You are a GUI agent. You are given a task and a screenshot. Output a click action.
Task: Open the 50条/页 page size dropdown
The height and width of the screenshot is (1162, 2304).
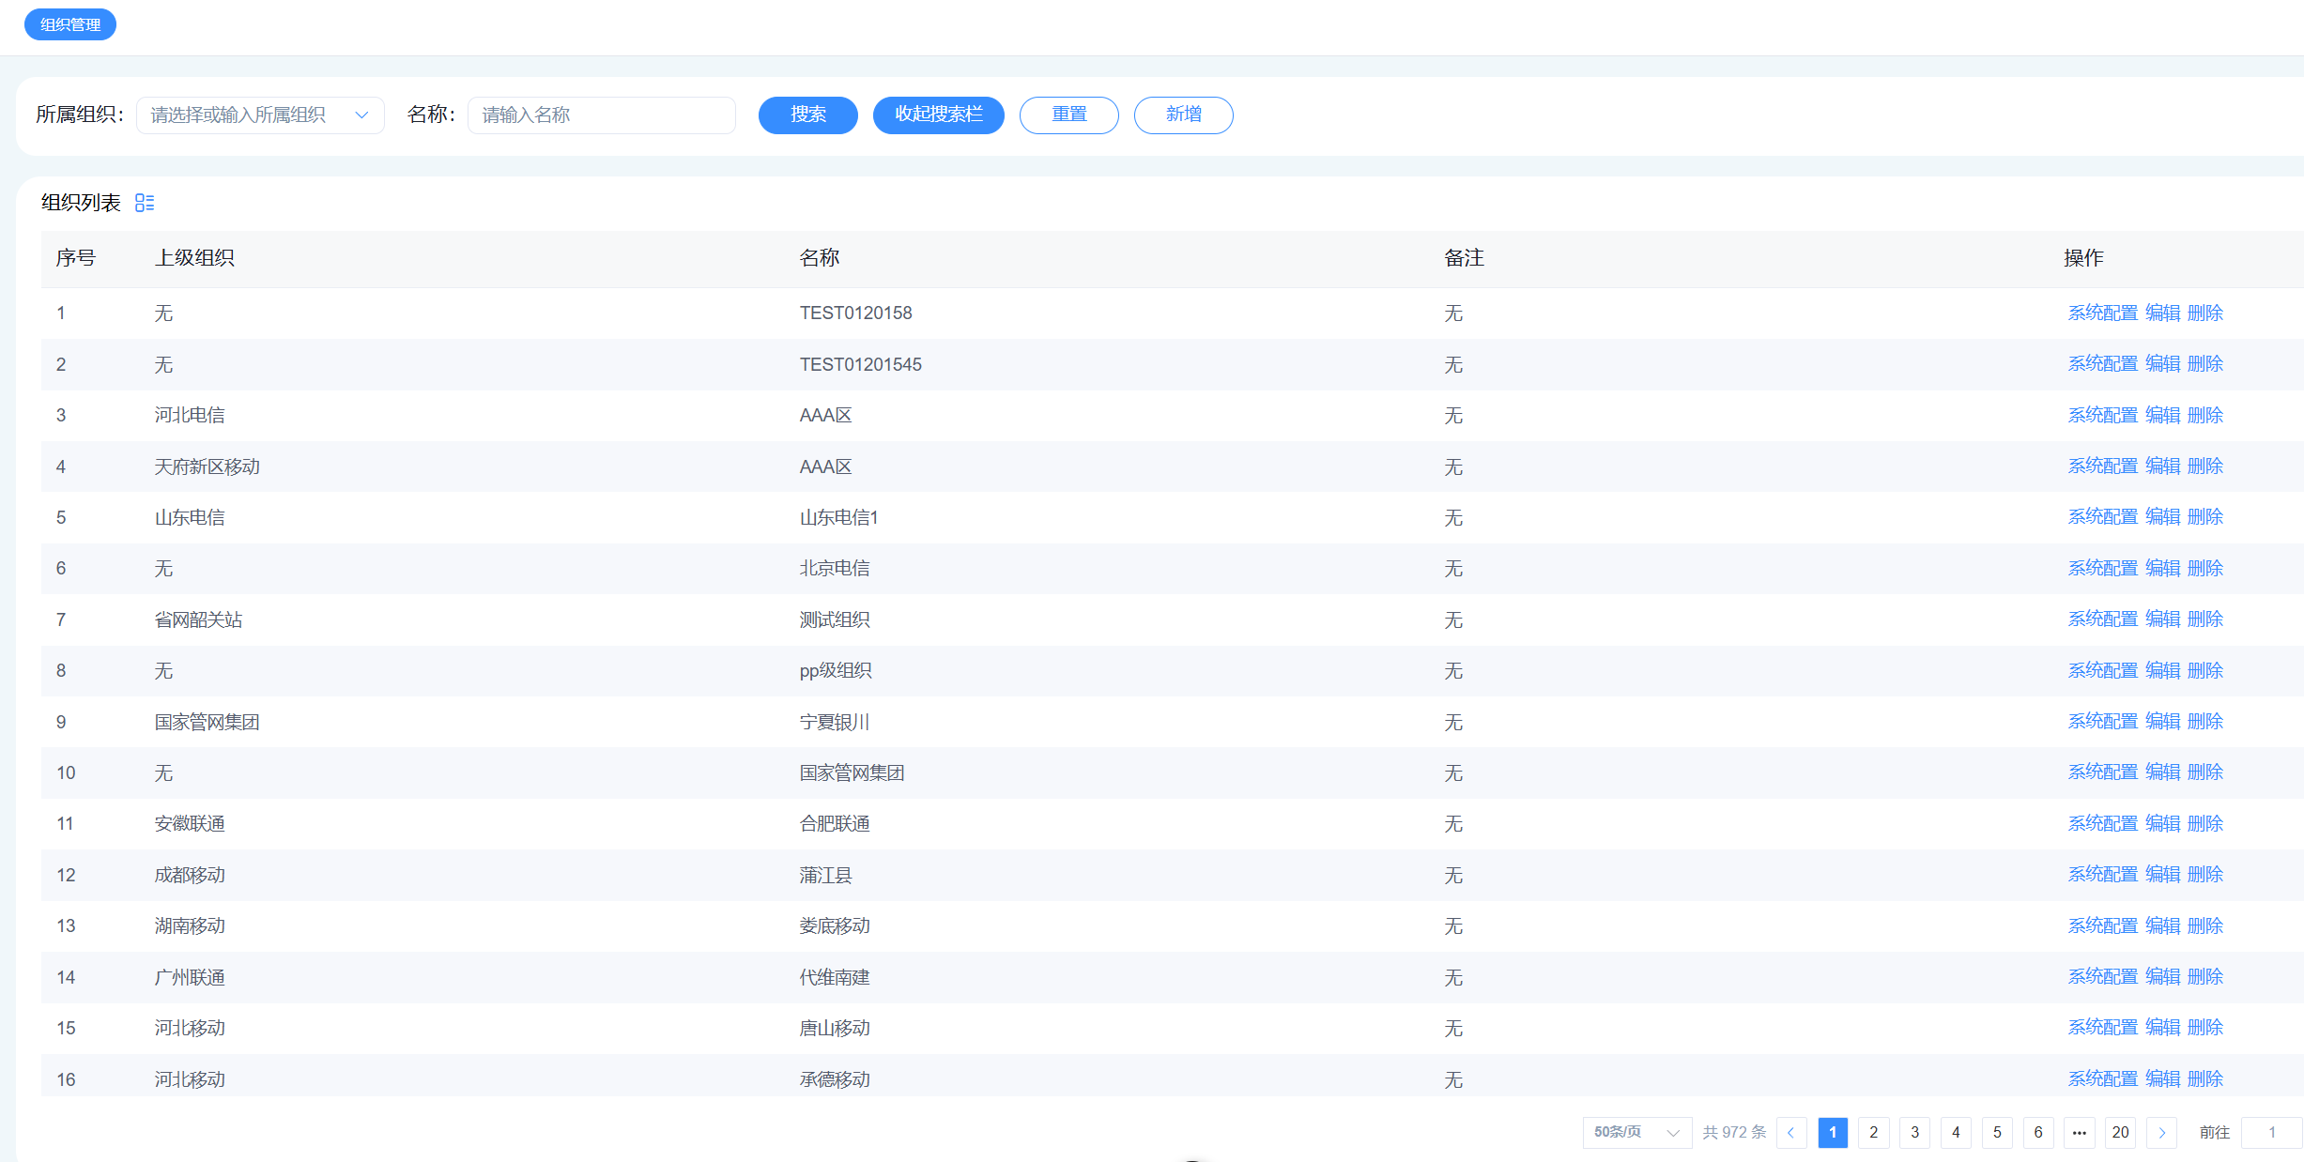(x=1636, y=1133)
